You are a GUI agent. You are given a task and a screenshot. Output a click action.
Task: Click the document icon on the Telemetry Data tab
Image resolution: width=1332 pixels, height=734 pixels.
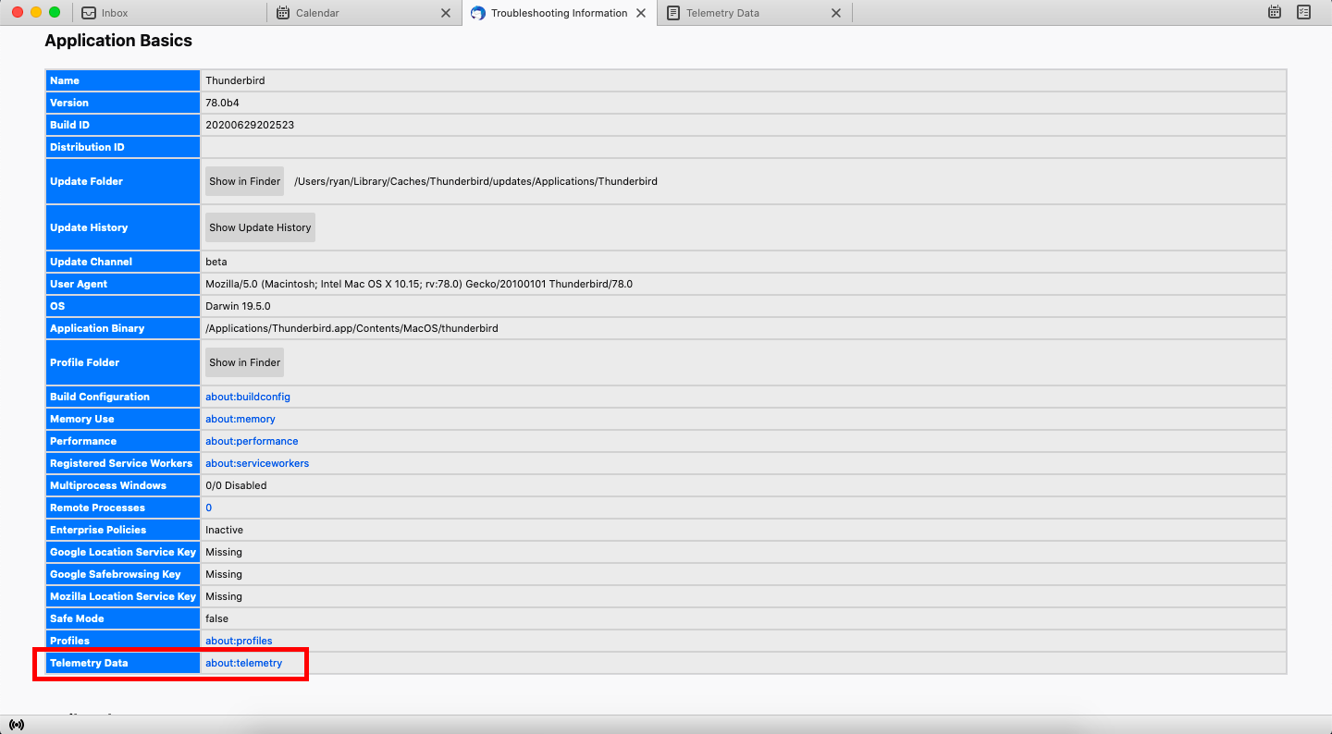click(x=673, y=12)
